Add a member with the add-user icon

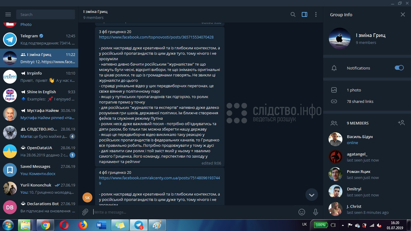coord(401,123)
